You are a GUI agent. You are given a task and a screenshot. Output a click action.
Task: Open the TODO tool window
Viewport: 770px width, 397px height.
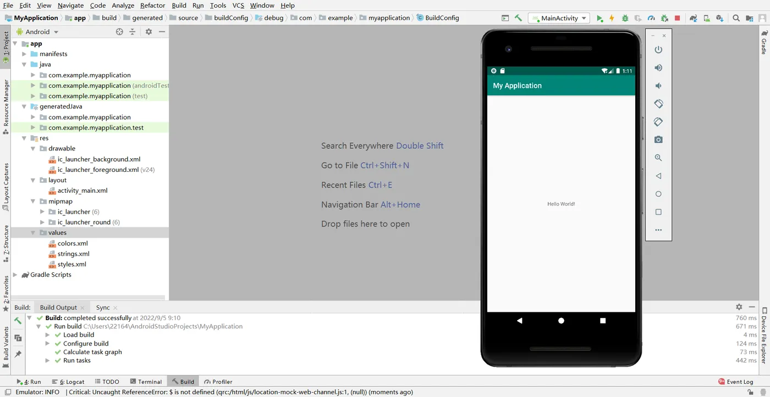click(x=107, y=382)
